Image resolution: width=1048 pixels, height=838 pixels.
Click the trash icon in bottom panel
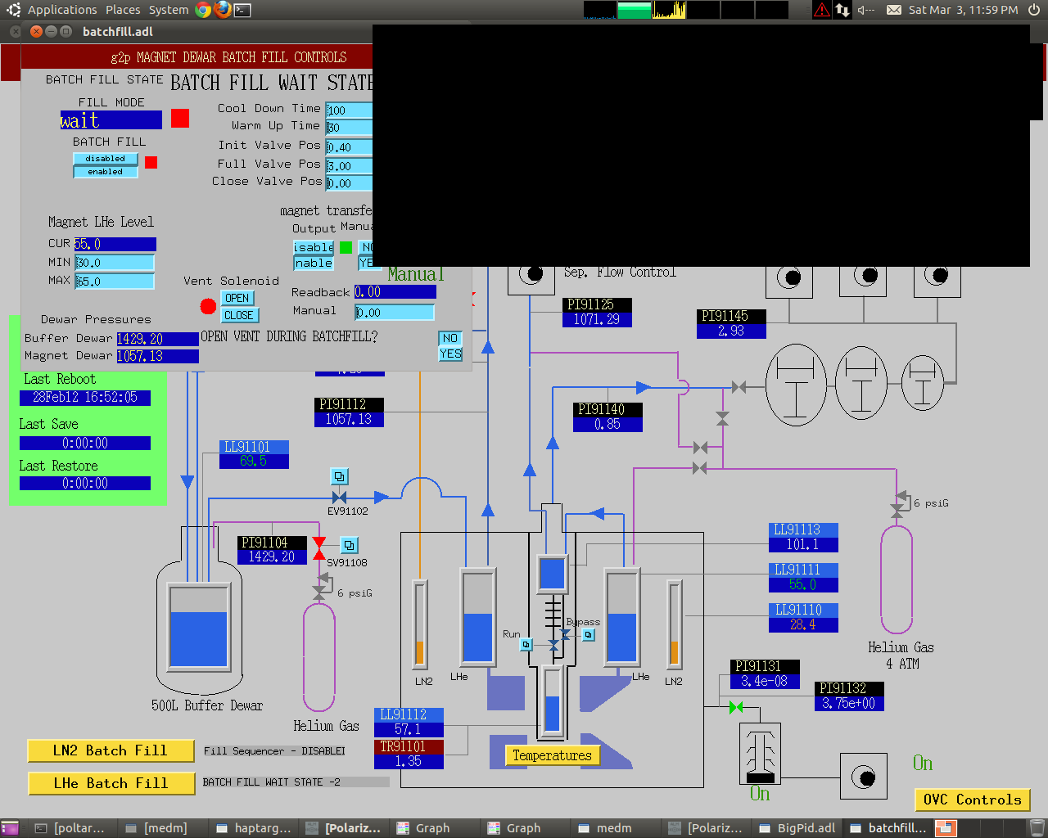point(1037,828)
